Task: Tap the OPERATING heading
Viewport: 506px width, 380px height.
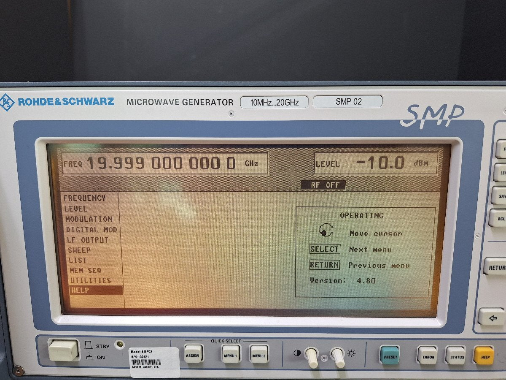Action: (x=362, y=215)
